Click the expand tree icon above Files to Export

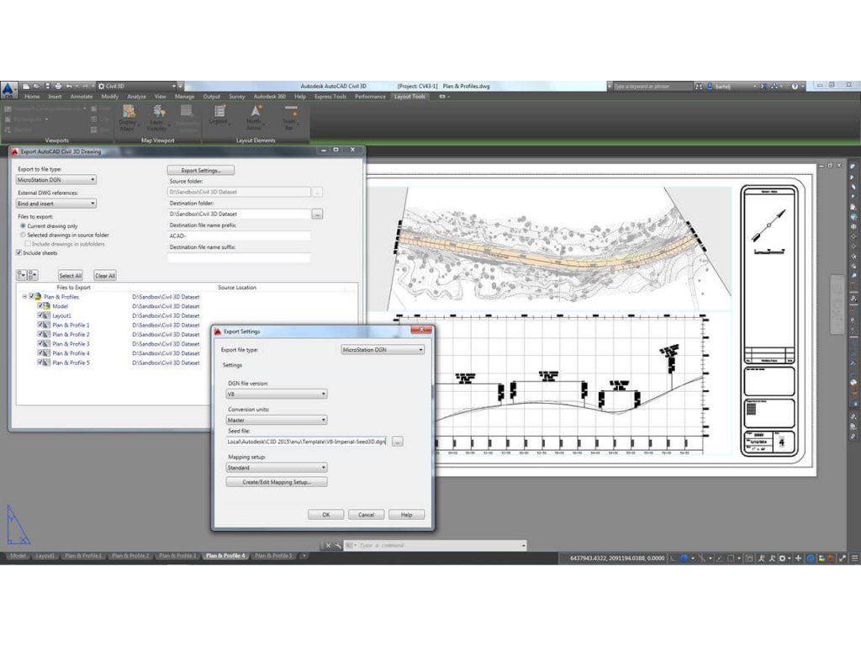pos(22,275)
